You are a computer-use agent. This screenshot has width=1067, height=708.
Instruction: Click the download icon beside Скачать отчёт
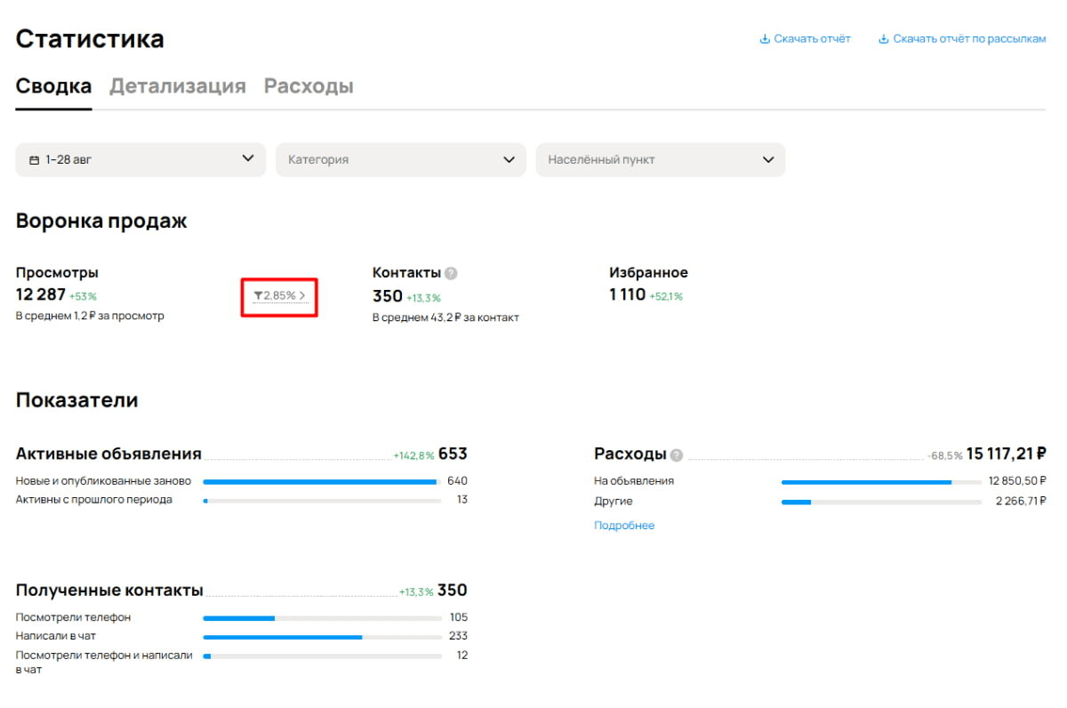click(x=765, y=39)
